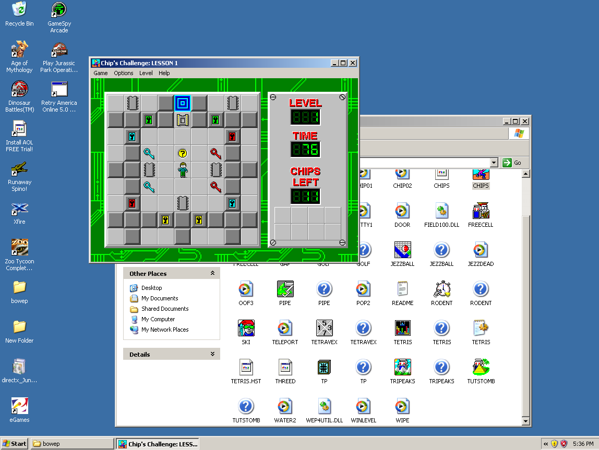Select the TRIPEAKS application icon
This screenshot has width=599, height=450.
coord(403,371)
